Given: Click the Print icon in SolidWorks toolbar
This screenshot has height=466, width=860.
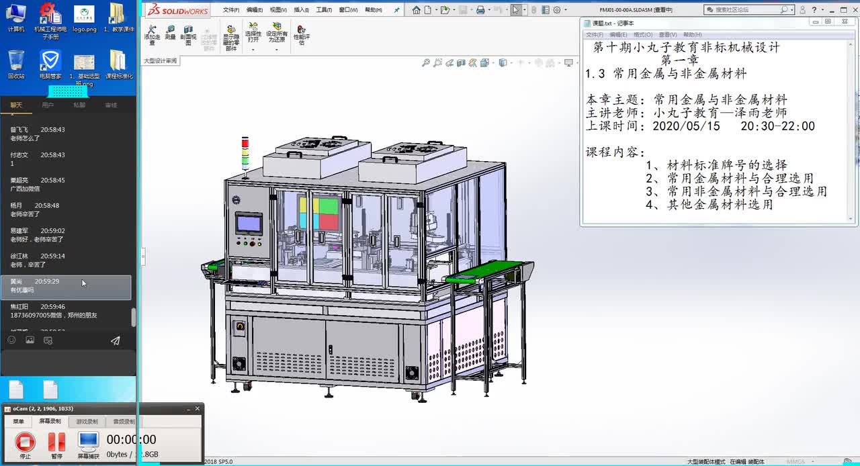Looking at the screenshot, I should tap(480, 10).
